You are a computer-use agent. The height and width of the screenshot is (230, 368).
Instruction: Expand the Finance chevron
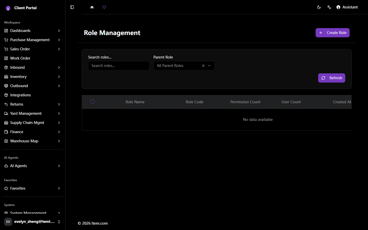pos(59,132)
